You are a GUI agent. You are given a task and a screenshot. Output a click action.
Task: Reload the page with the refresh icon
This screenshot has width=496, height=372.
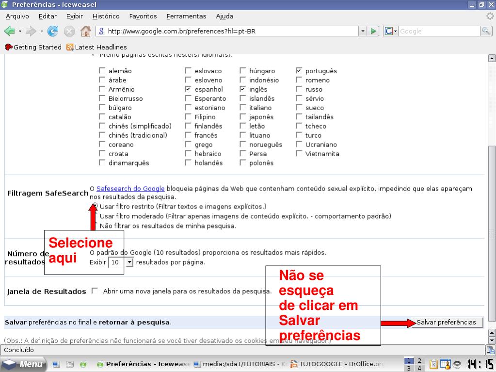(53, 31)
